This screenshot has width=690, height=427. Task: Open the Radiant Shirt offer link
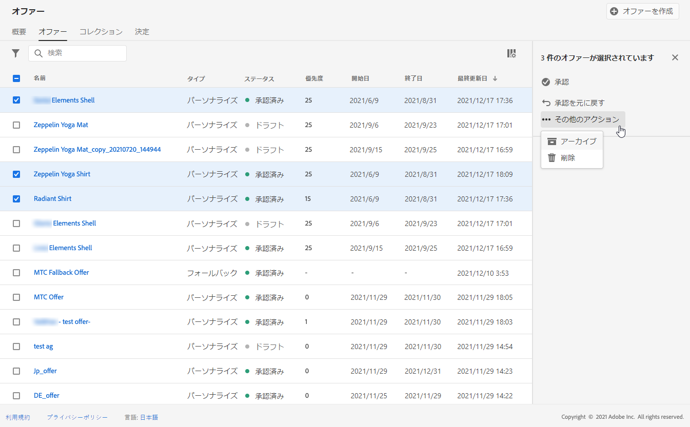[x=53, y=199]
